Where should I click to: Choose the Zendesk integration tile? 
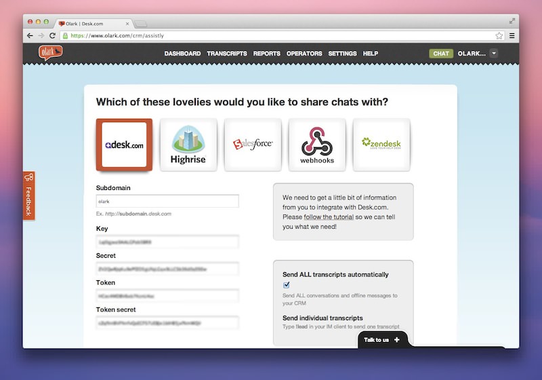coord(381,145)
